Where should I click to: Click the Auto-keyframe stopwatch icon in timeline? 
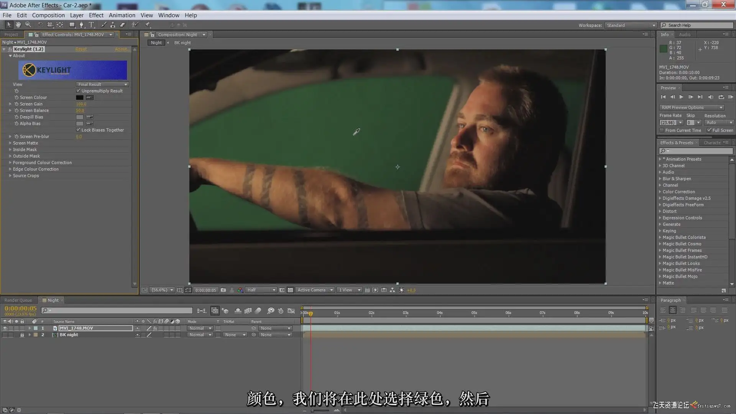point(281,310)
